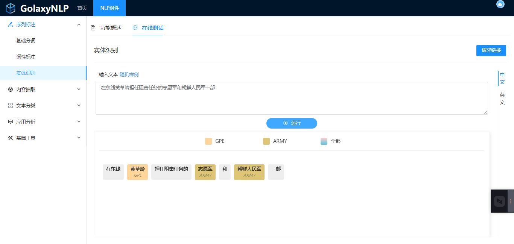Viewport: 514px width, 244px height.
Task: Click the 请求链接 button
Action: 491,50
